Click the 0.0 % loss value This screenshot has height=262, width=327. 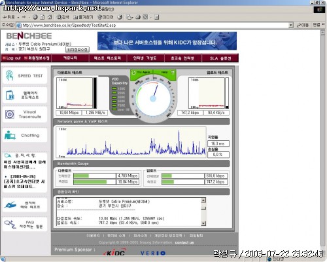coord(218,155)
